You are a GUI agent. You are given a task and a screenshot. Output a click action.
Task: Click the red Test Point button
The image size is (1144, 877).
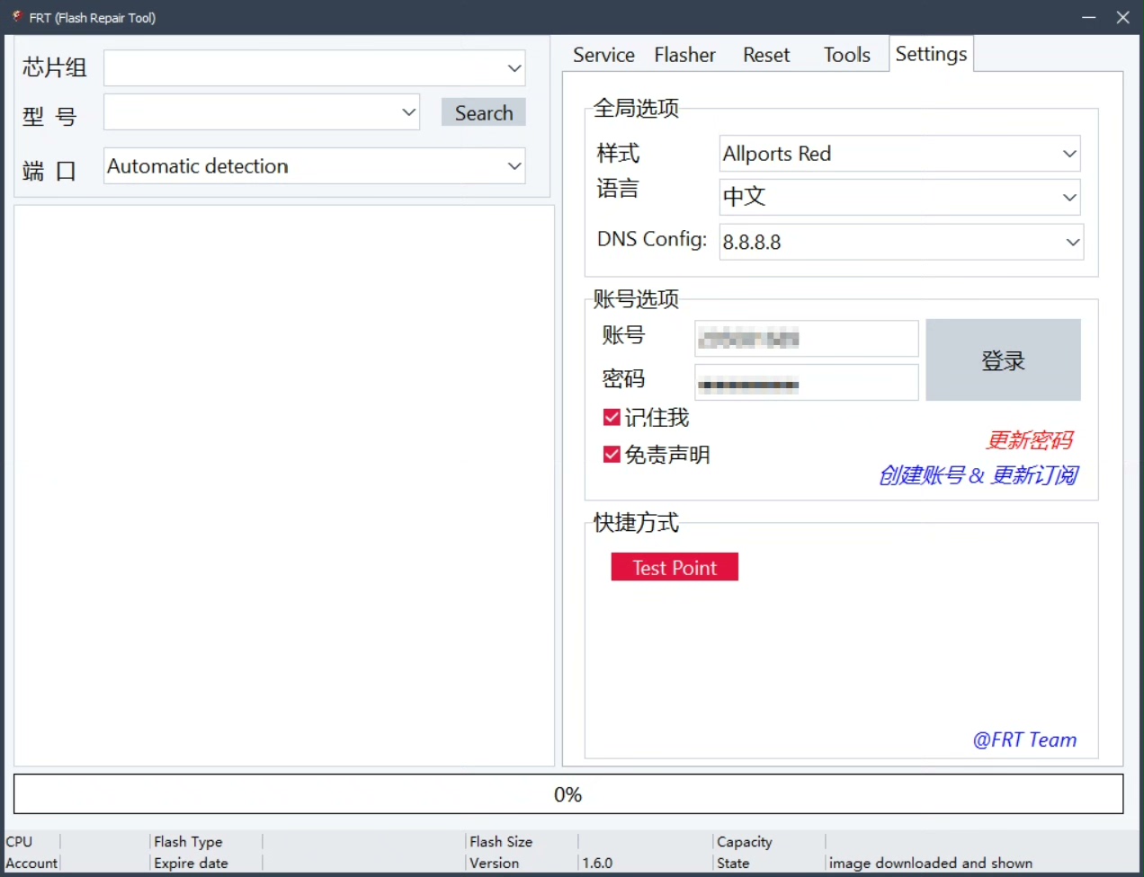675,567
